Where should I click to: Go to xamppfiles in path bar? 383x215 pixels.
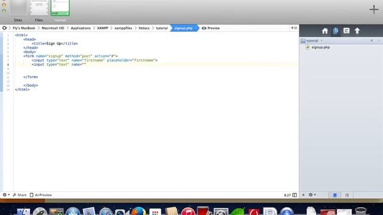pos(123,28)
